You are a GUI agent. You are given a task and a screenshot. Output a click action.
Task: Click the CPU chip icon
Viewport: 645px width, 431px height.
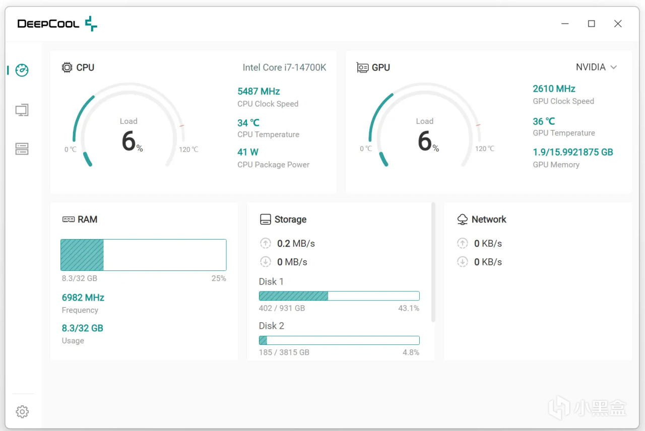click(x=67, y=67)
